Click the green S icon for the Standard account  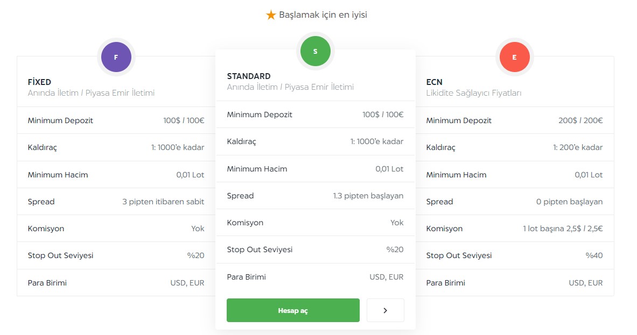315,51
